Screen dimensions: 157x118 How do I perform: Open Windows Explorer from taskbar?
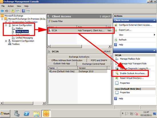pos(36,114)
